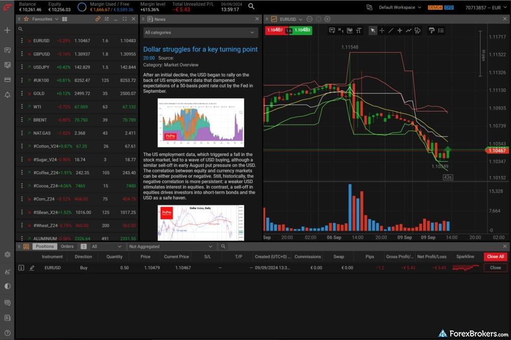Switch to the Orders tab

[67, 246]
